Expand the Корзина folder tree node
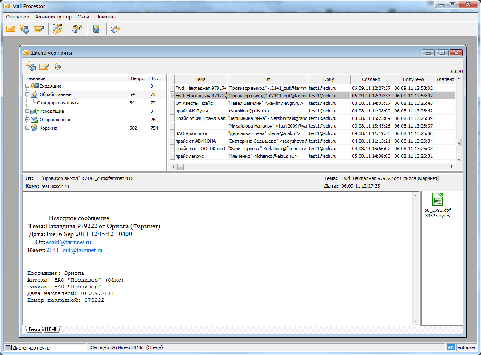The width and height of the screenshot is (481, 355). [x=27, y=128]
